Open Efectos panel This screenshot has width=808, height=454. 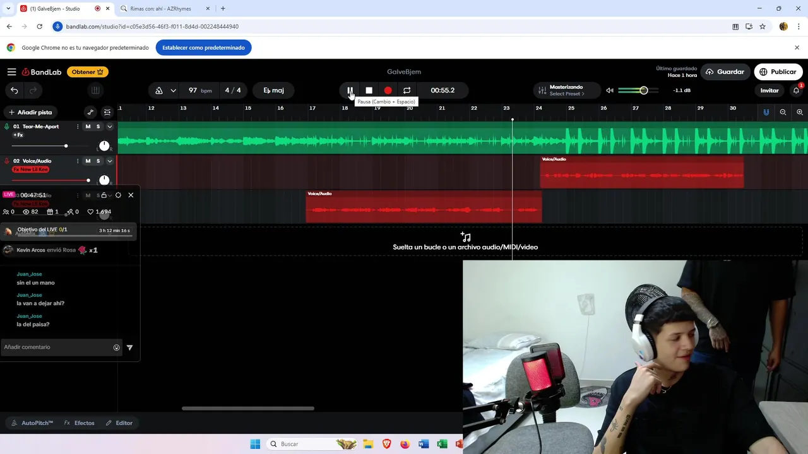[x=80, y=423]
